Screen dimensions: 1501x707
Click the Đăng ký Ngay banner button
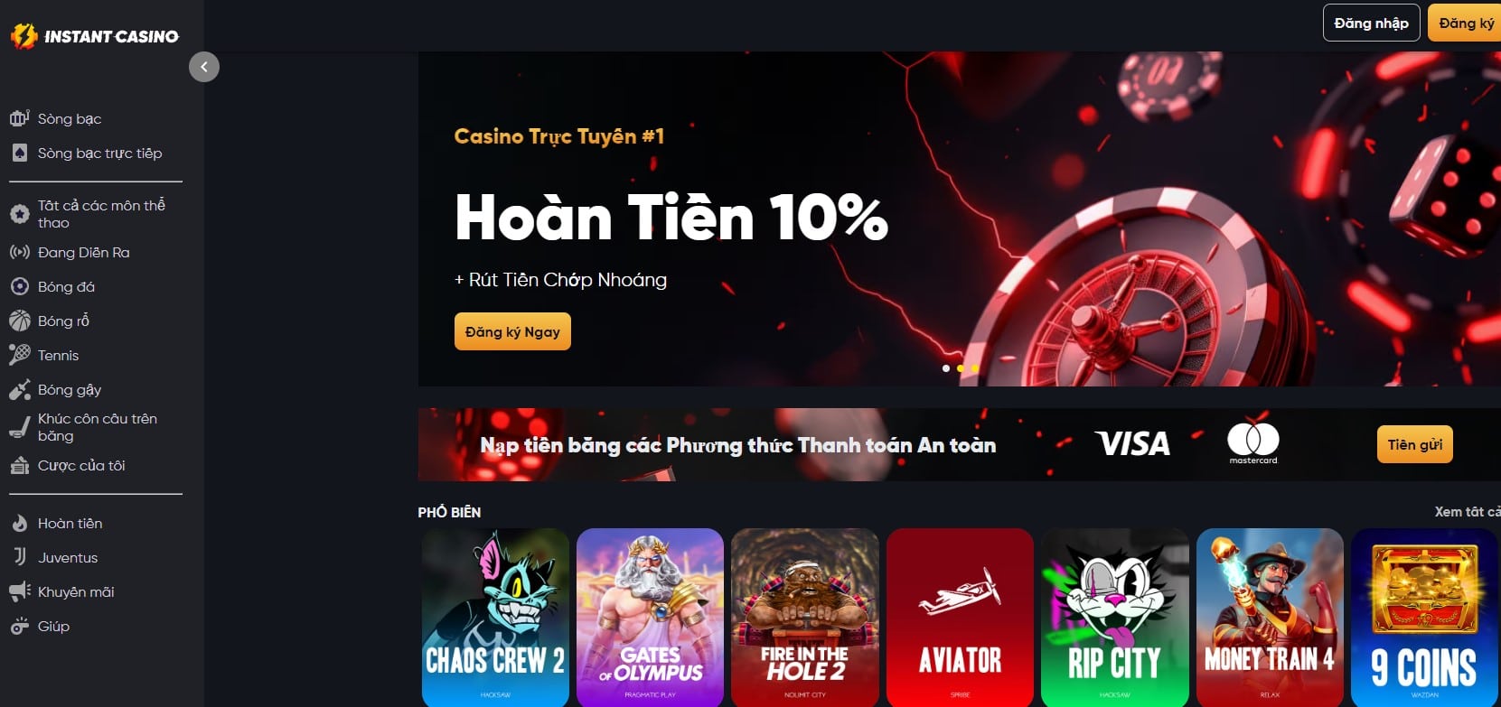point(512,331)
